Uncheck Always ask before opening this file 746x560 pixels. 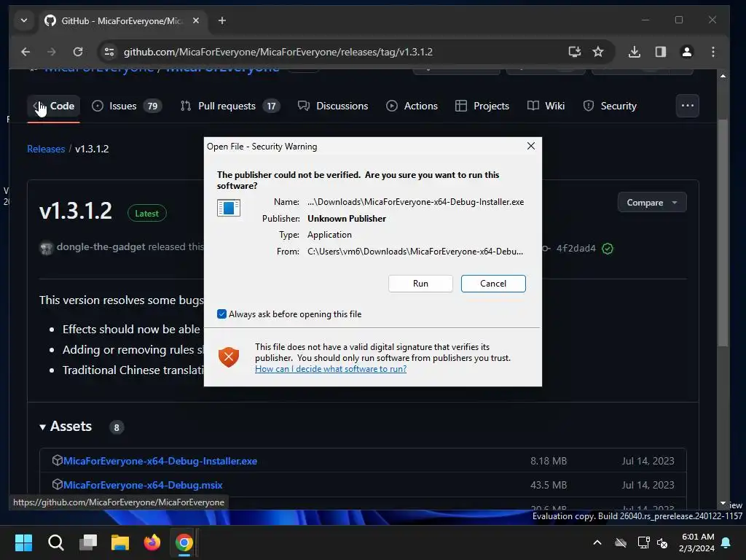click(221, 314)
